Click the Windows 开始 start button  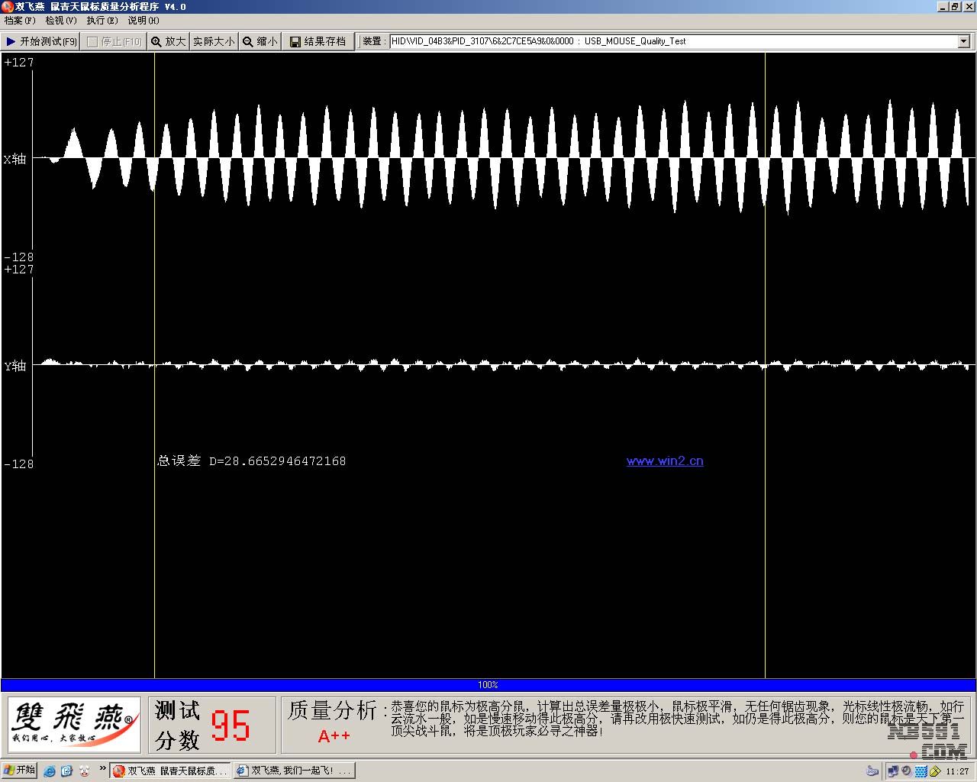click(20, 771)
